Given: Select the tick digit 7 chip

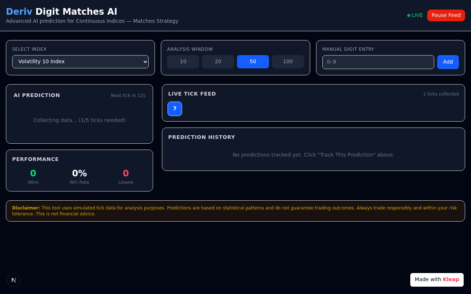Looking at the screenshot, I should coord(175,109).
